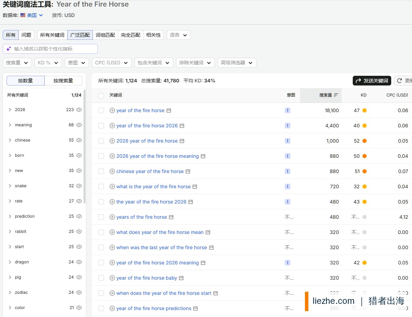
Task: Tick checkbox for 'years of the fire horse'
Action: pos(101,217)
